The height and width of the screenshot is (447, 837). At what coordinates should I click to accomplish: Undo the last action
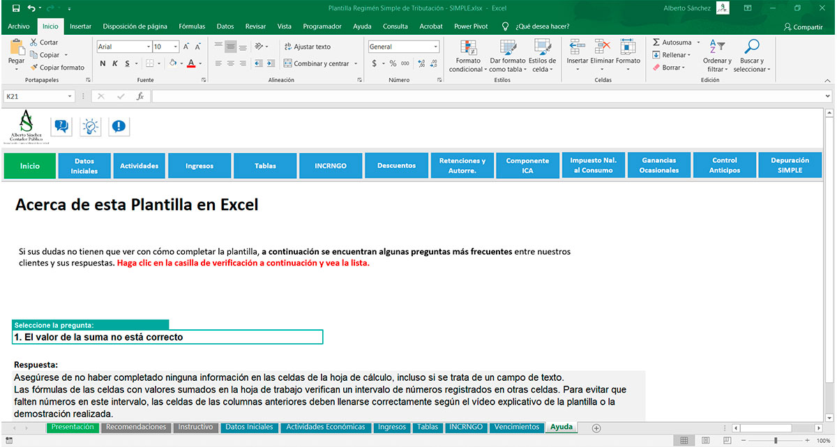pos(31,8)
